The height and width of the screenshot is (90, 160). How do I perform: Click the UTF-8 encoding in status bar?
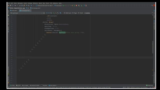pyautogui.click(x=133, y=87)
